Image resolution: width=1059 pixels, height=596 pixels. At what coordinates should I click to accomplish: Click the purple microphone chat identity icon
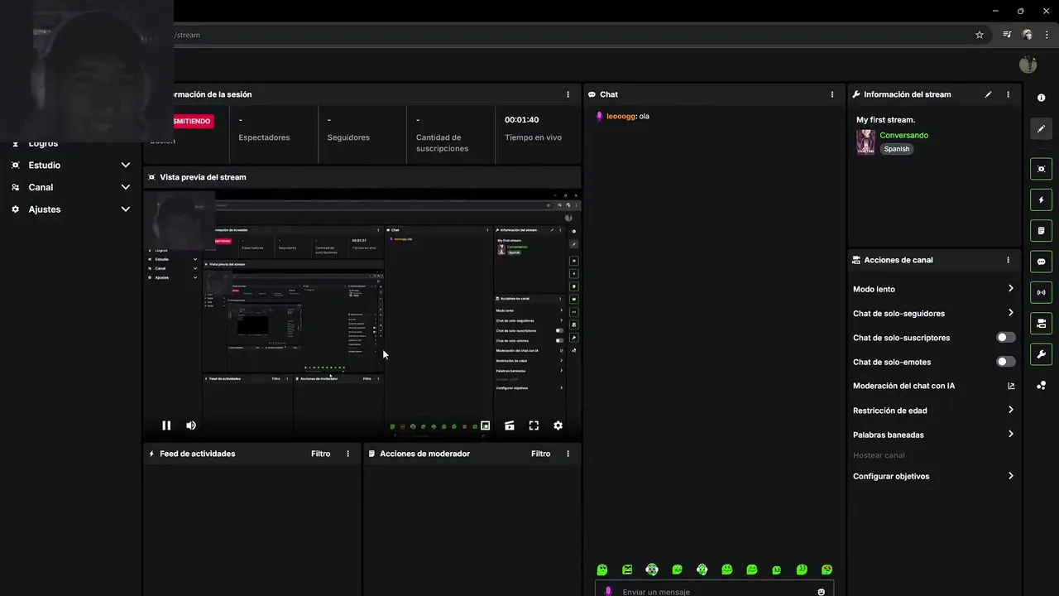pyautogui.click(x=608, y=592)
